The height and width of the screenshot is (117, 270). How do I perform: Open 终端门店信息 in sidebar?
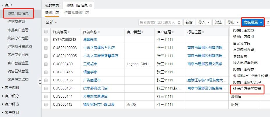(x=18, y=13)
